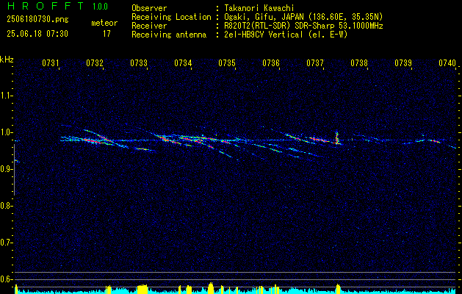Click the vertical echo spike after 0737

tap(337, 137)
